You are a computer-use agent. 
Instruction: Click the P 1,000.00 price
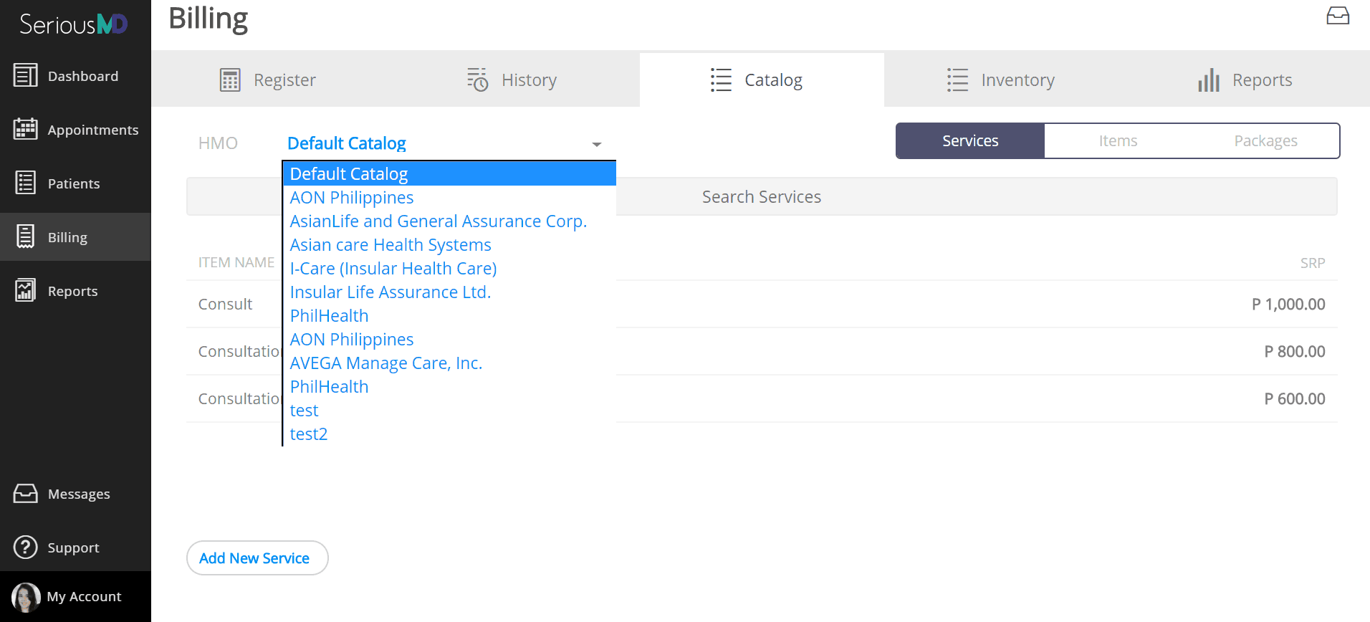tap(1288, 304)
